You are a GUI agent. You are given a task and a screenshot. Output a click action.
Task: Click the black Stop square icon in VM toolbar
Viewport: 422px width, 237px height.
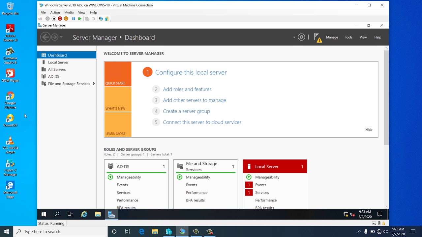click(54, 19)
